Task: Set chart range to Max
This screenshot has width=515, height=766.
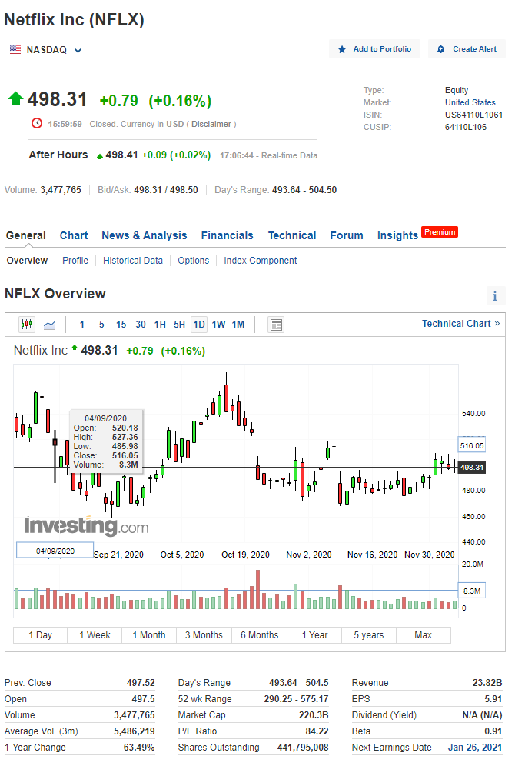Action: 424,635
